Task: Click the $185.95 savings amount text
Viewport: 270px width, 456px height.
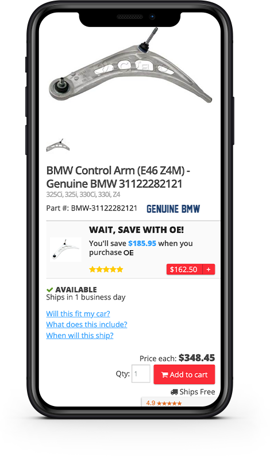Action: click(x=142, y=243)
